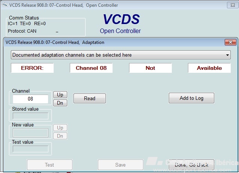This screenshot has height=173, width=239.
Task: Click the 'Available' status text
Action: pos(209,68)
